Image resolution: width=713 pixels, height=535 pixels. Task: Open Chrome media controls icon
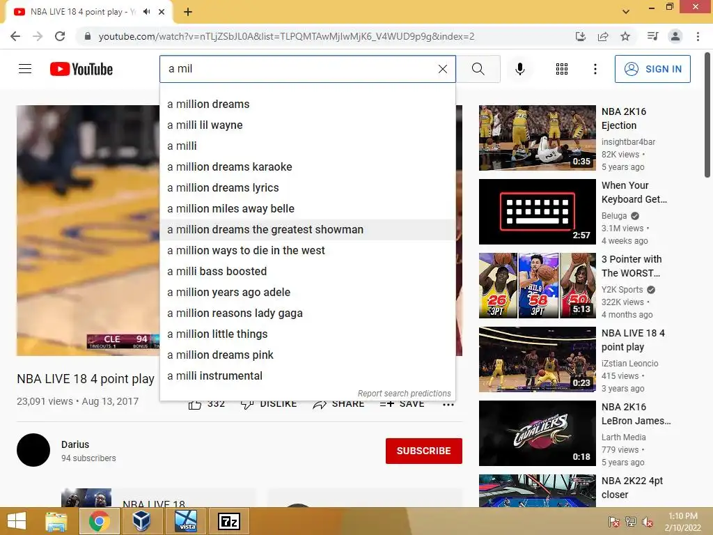[x=652, y=36]
